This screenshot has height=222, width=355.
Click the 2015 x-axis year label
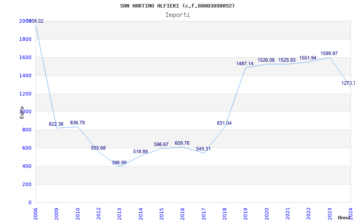[x=162, y=214]
